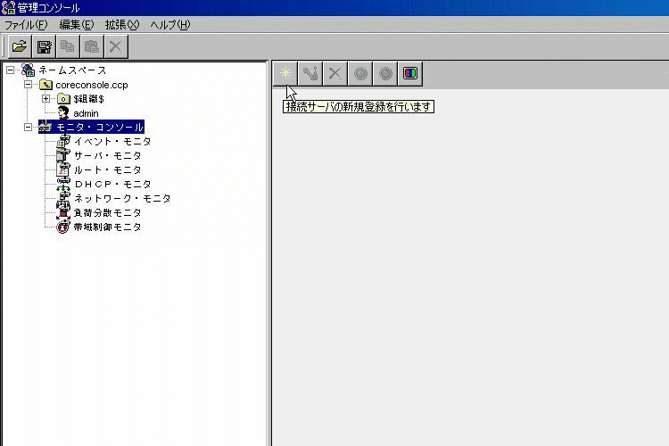Click the Paste toolbar icon
669x446 pixels.
coord(92,46)
